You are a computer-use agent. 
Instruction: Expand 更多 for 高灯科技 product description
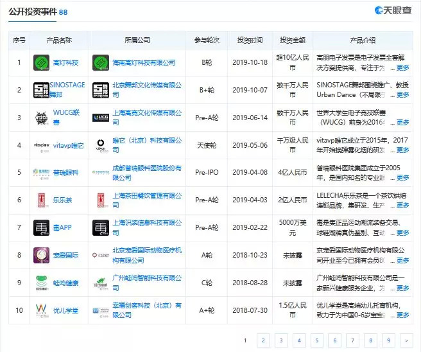coord(402,68)
